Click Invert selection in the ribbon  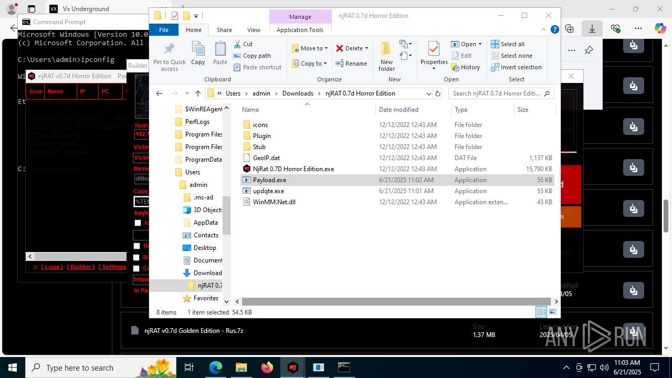(x=516, y=67)
